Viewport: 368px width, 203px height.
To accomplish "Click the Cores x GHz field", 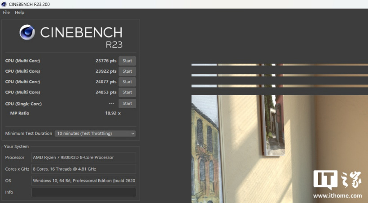I will coord(84,169).
